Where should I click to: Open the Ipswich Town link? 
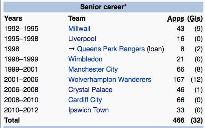(x=88, y=110)
